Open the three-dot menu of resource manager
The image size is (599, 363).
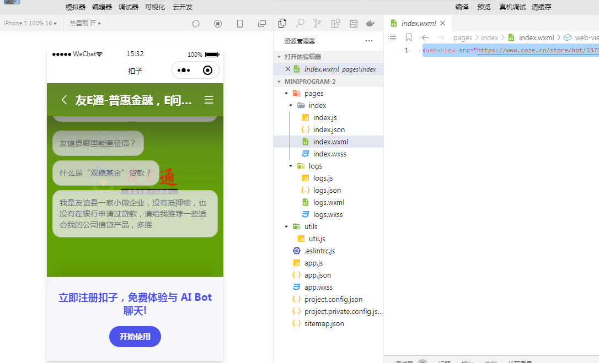(368, 41)
